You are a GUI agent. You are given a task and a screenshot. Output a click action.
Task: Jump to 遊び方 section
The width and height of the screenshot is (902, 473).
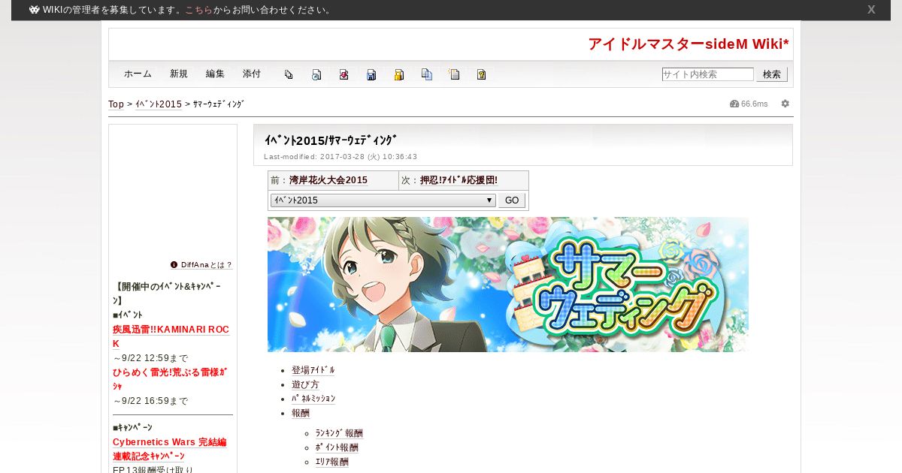point(305,384)
